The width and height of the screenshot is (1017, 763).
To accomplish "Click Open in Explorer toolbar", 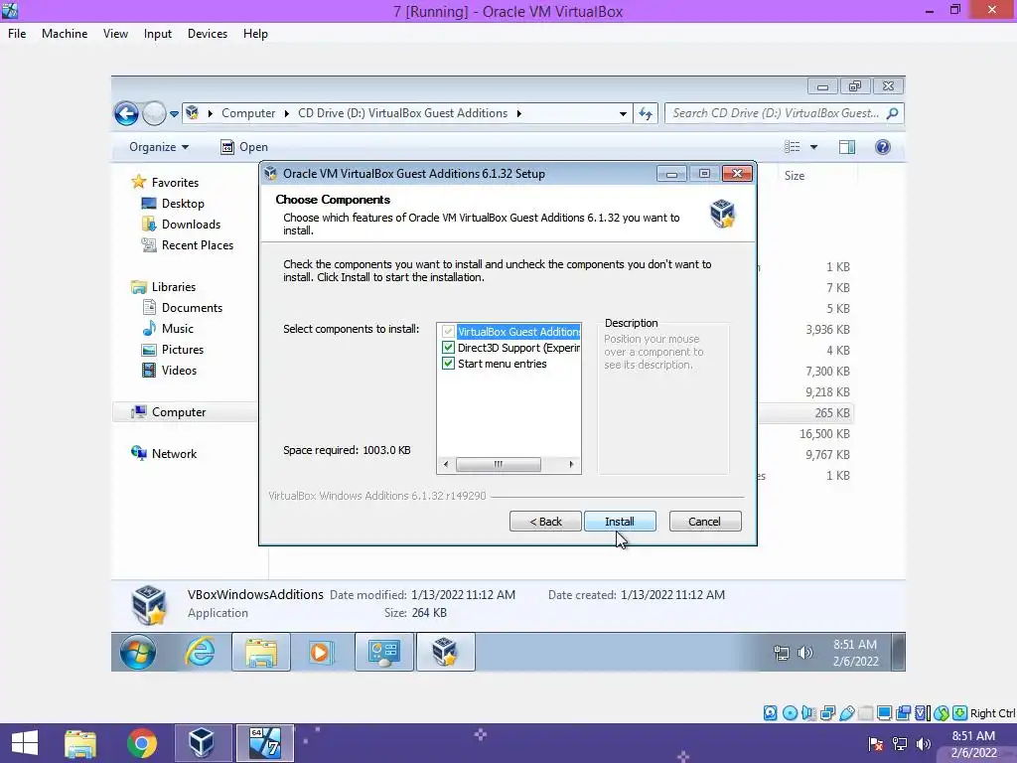I will (x=244, y=147).
